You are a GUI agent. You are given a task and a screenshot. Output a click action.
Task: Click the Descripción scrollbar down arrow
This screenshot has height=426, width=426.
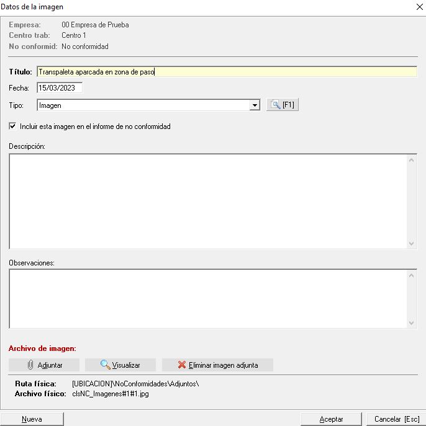click(411, 243)
